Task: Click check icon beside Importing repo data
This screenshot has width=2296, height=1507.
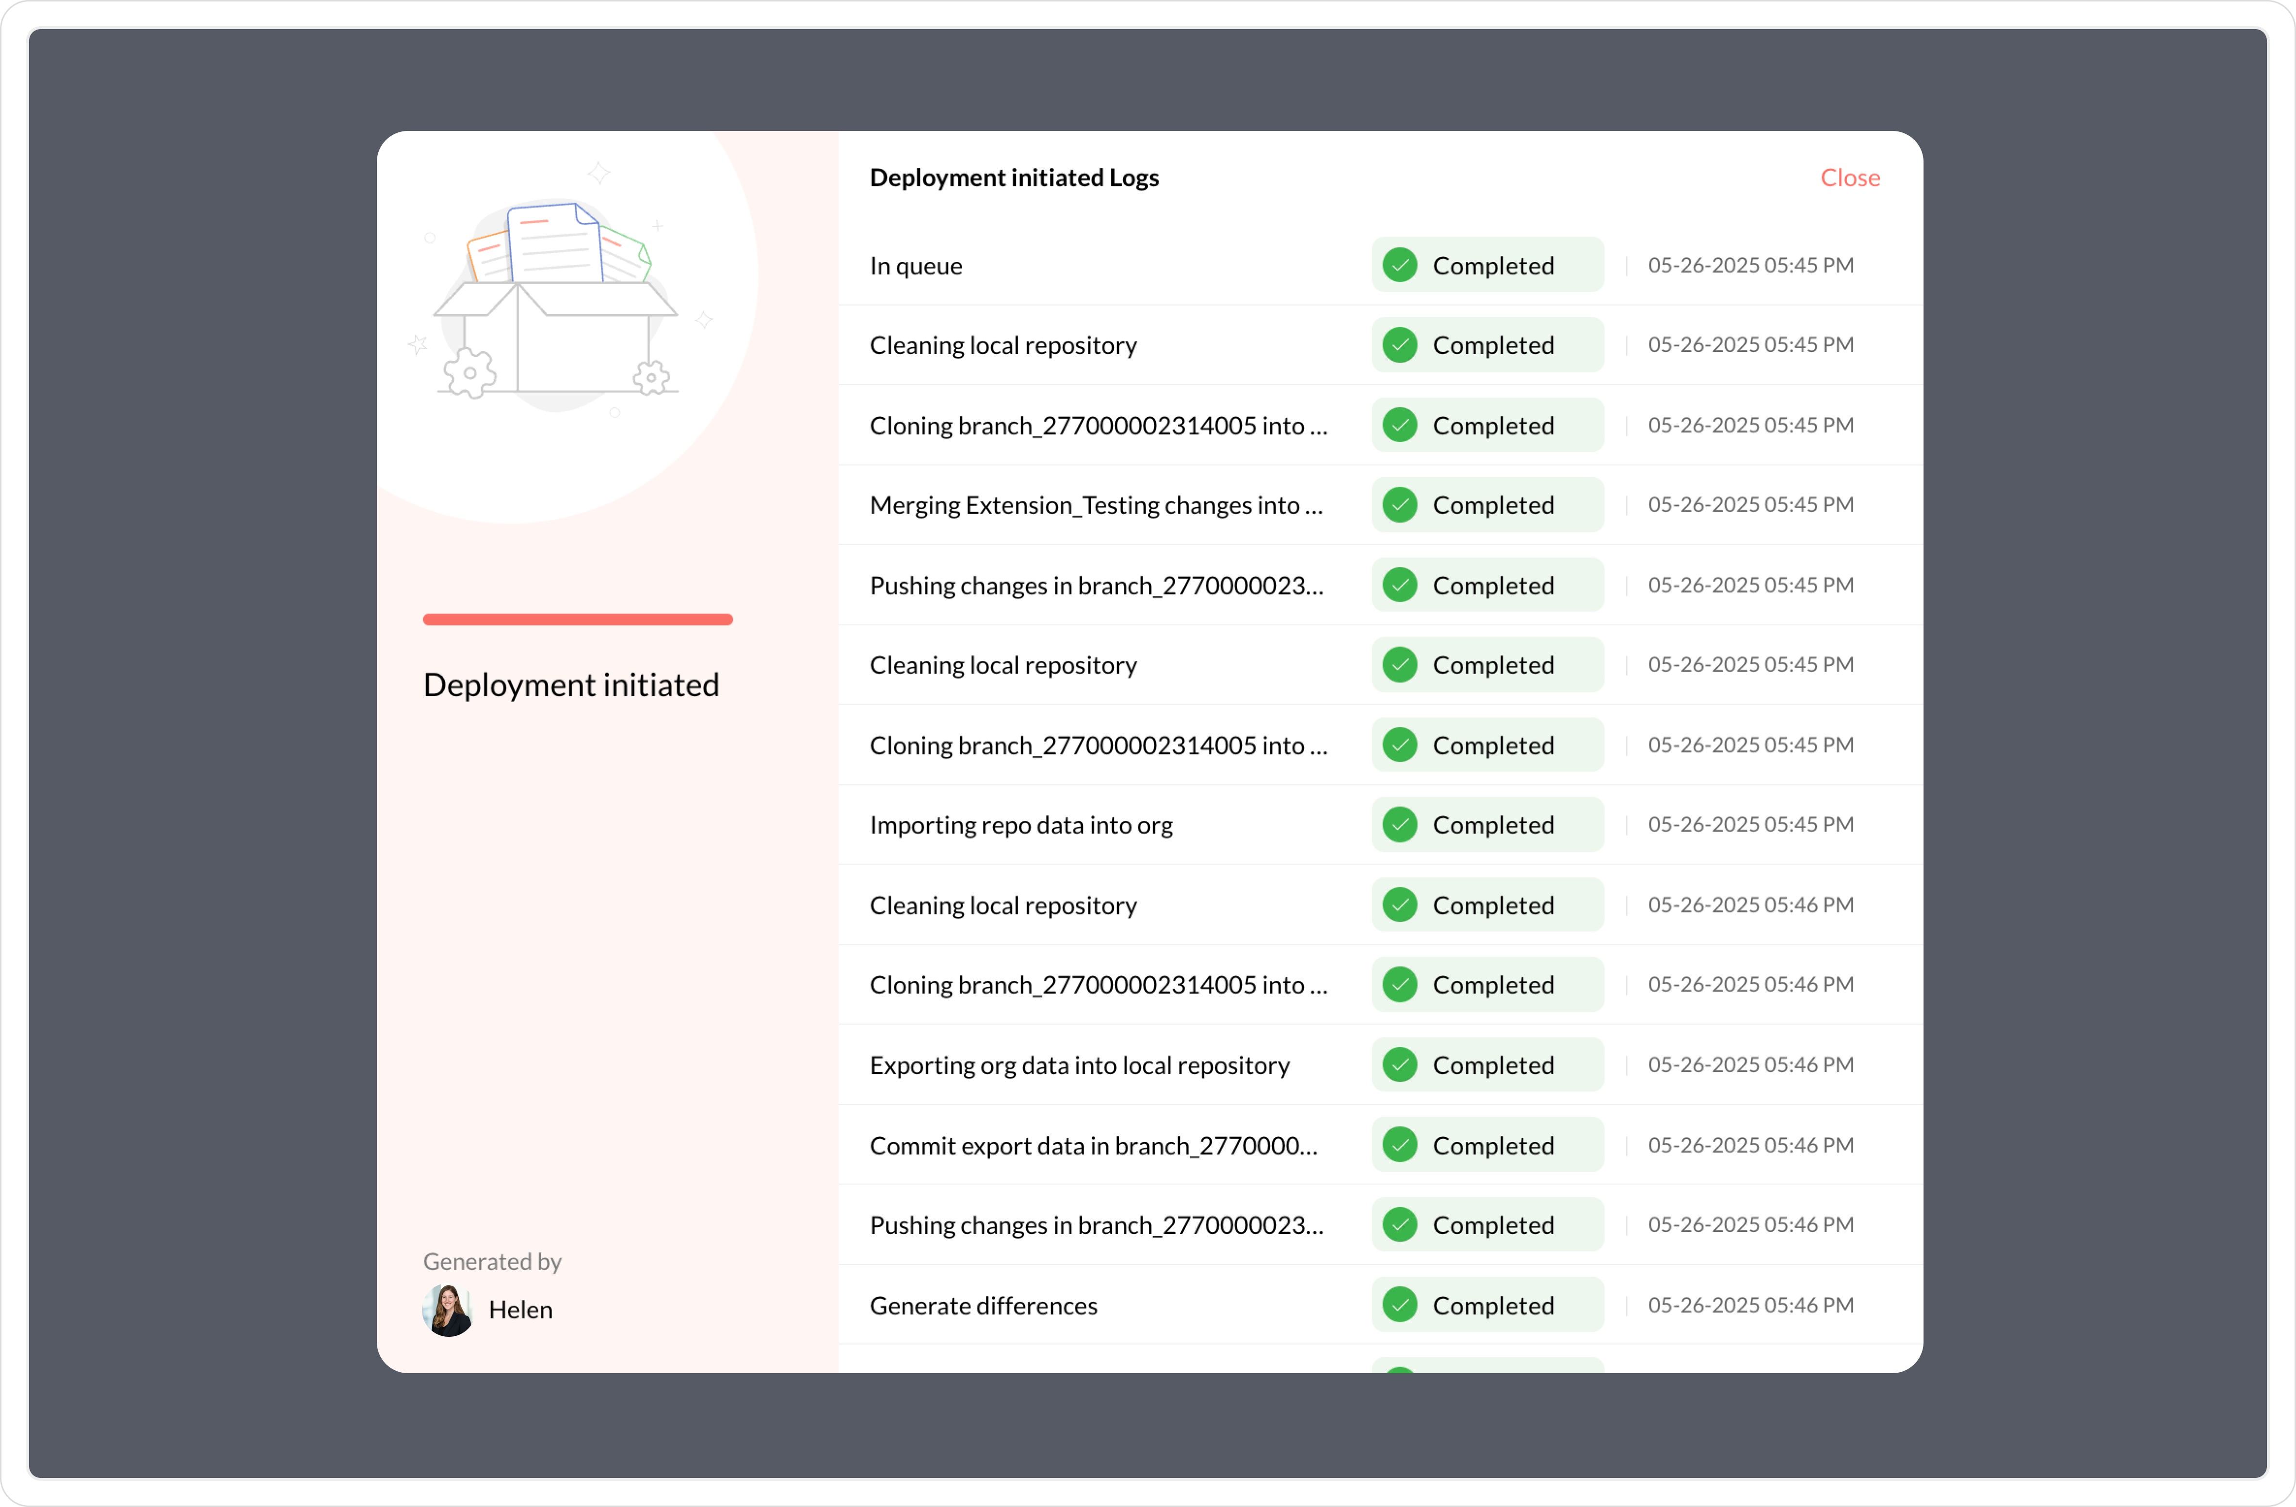Action: 1399,824
